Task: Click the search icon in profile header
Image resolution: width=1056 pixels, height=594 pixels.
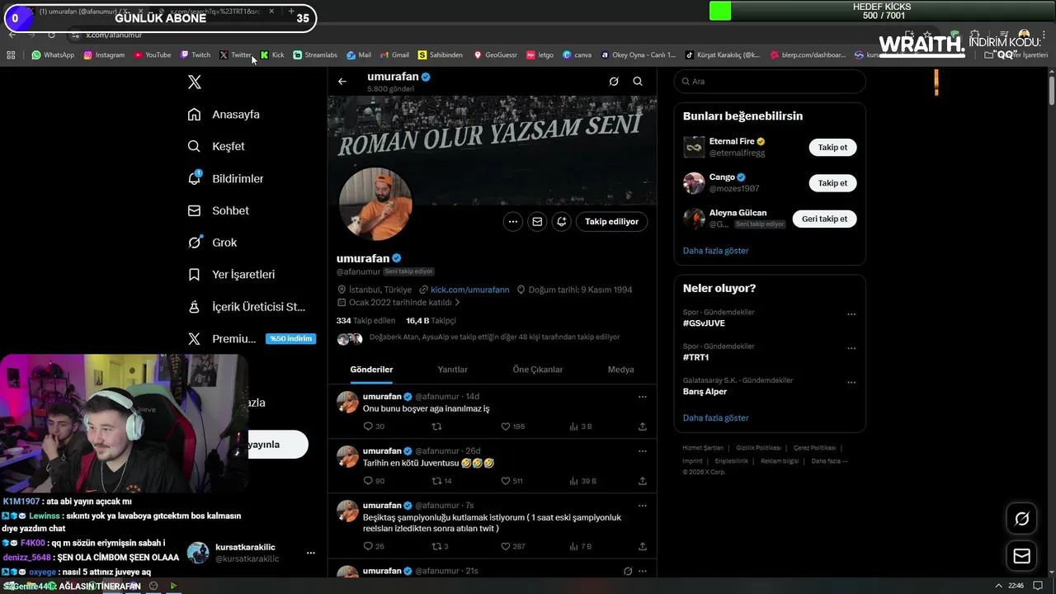Action: click(638, 81)
